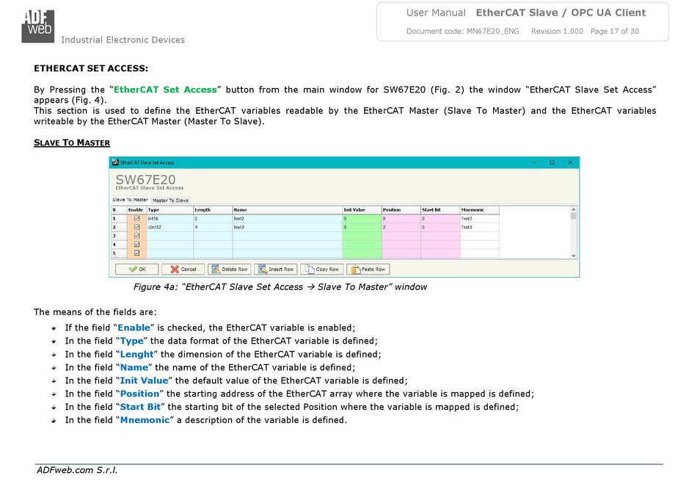
Task: Click the Paste Row clipboard icon
Action: (x=356, y=270)
